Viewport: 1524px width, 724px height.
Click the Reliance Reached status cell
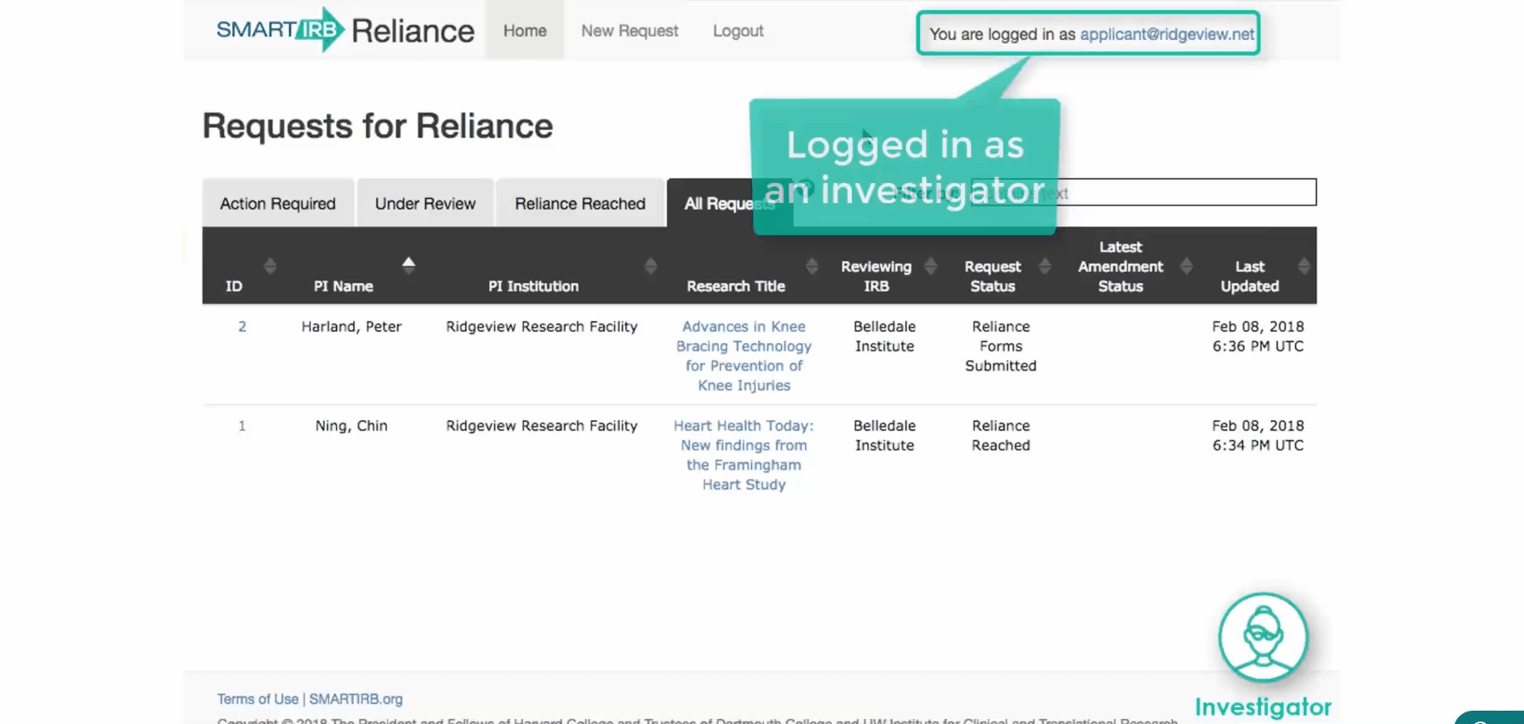click(x=1001, y=435)
